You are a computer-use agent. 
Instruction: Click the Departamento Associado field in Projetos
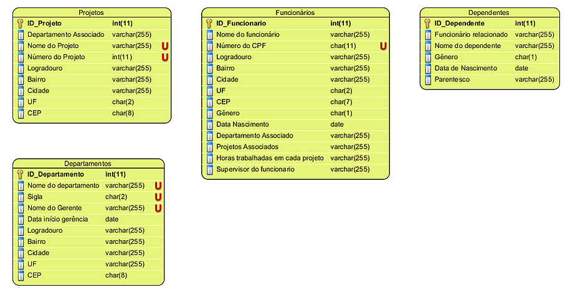coord(65,35)
